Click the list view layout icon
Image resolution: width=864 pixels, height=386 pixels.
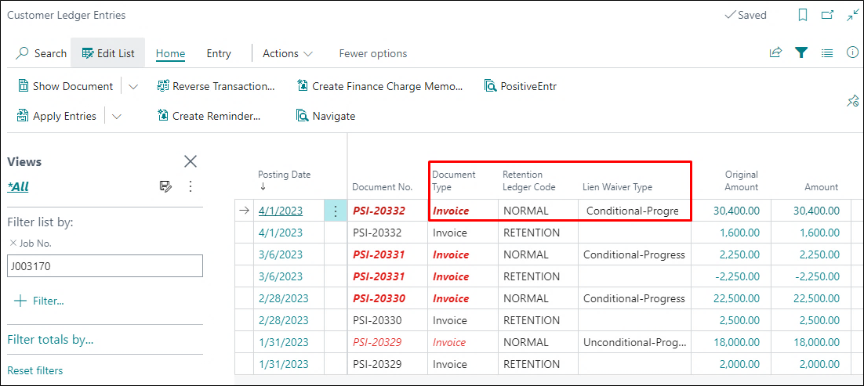click(x=826, y=53)
